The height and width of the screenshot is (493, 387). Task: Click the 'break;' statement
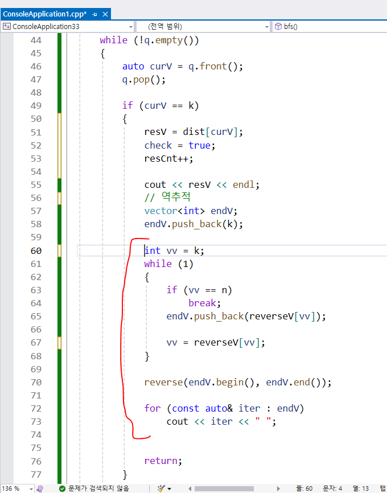coord(205,303)
